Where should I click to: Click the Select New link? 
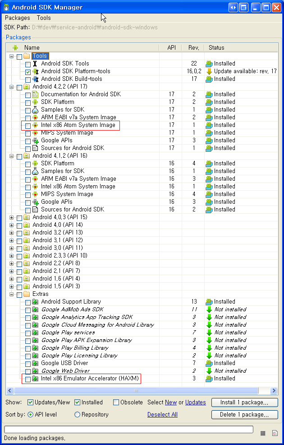[171, 403]
